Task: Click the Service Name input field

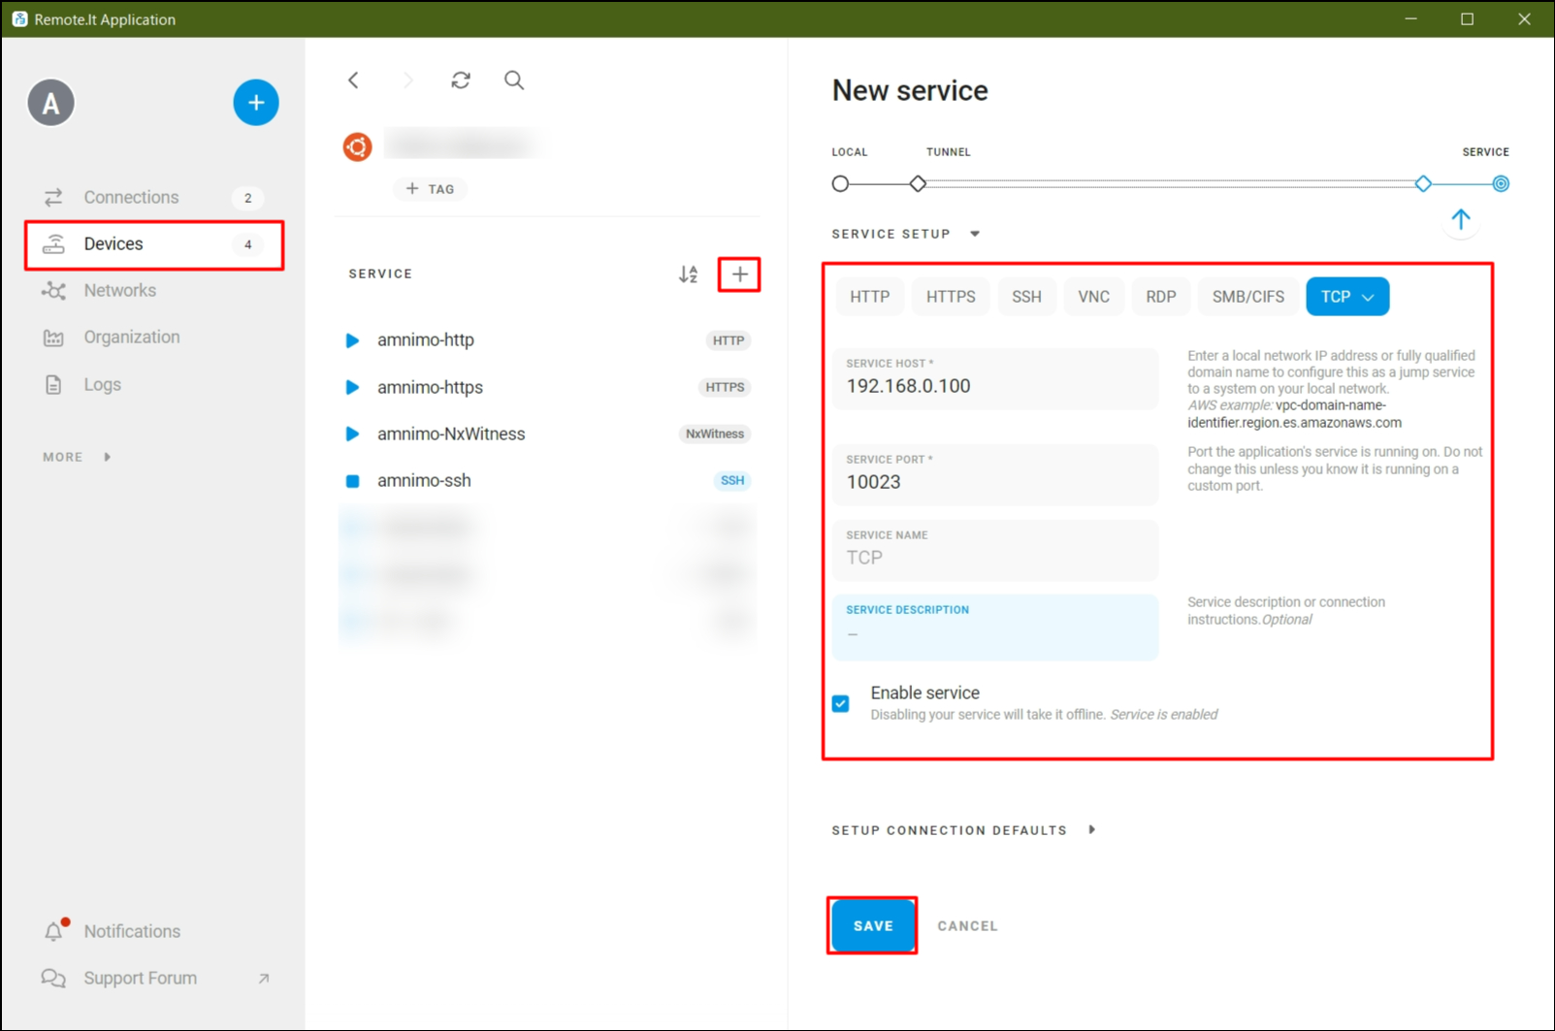Action: tap(995, 550)
